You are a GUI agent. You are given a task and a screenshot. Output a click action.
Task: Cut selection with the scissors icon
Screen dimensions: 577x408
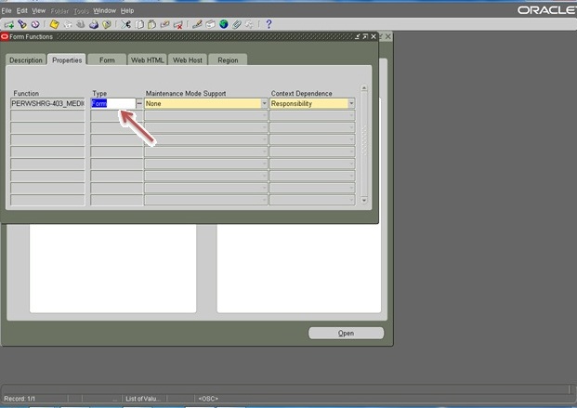tap(125, 24)
